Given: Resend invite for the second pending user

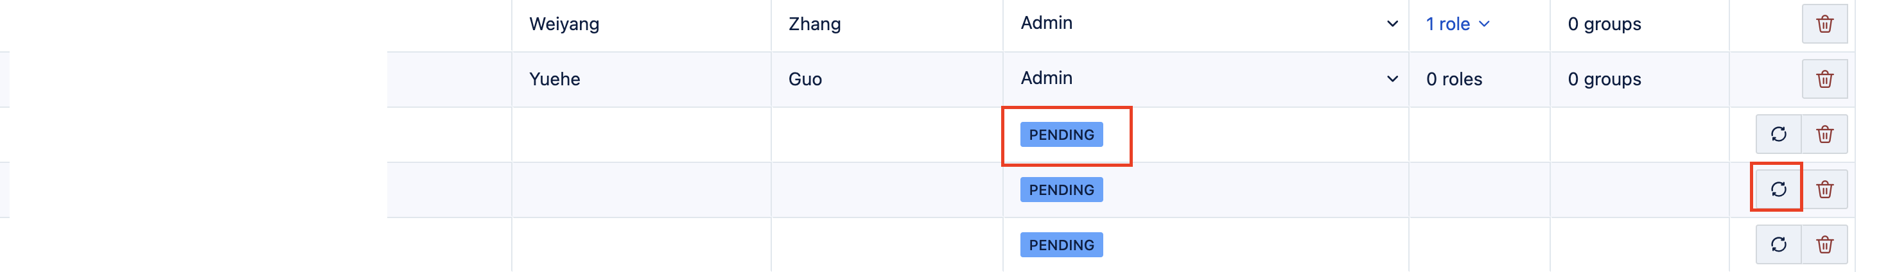Looking at the screenshot, I should pos(1778,190).
